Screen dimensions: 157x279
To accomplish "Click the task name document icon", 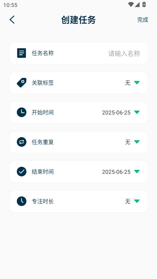I will coord(22,53).
